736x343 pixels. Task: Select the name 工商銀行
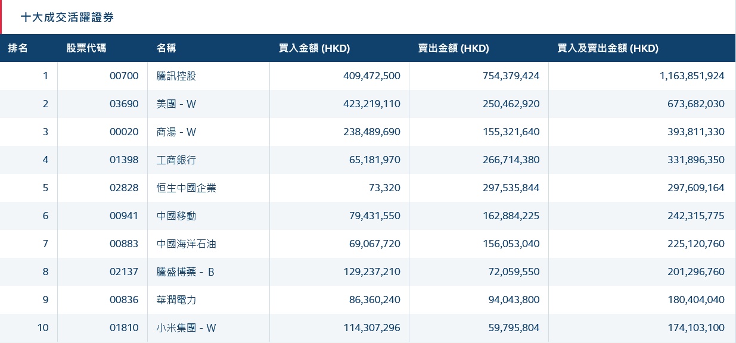coord(176,160)
